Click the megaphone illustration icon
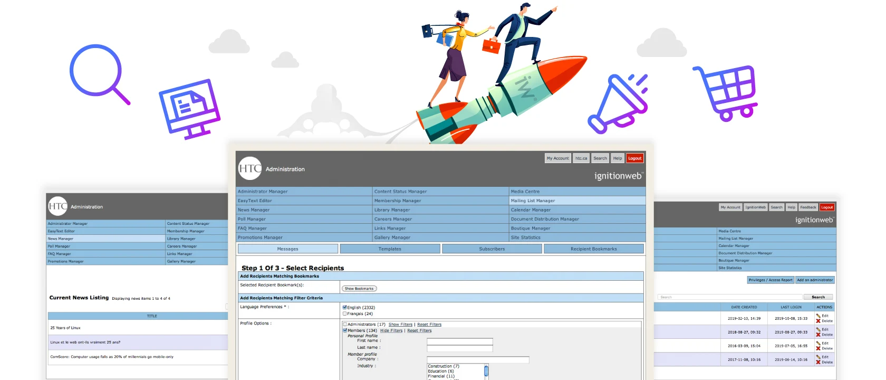 (x=617, y=103)
